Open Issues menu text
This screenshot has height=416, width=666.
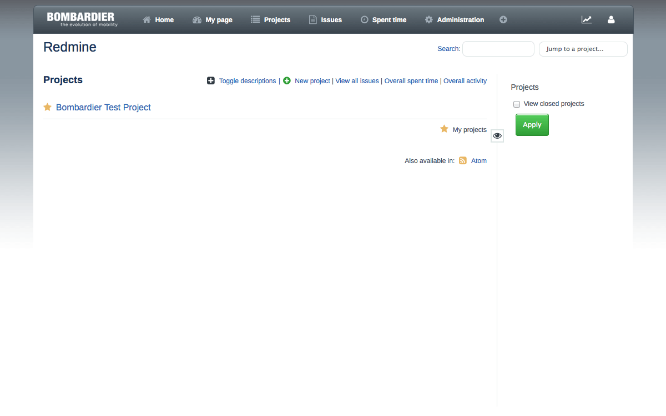click(331, 20)
